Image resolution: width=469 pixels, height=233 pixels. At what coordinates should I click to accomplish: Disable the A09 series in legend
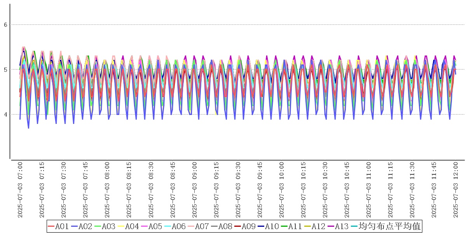(245, 226)
